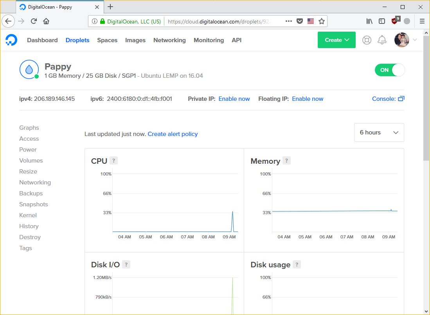Open Droplets in top navigation

(x=77, y=40)
